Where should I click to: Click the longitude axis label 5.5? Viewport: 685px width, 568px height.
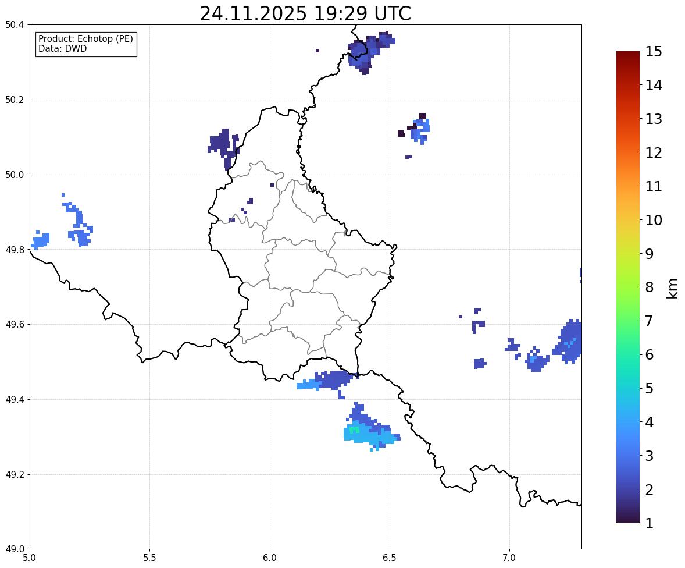pos(150,558)
